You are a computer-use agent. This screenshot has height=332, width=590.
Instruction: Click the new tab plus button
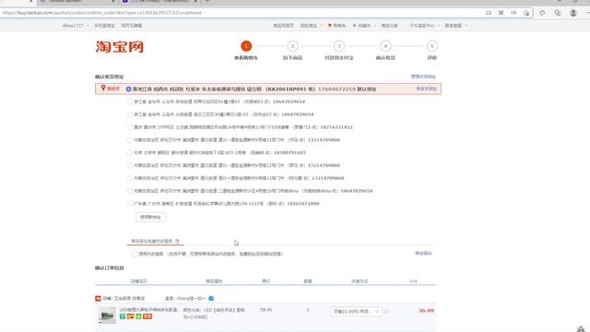207,1
